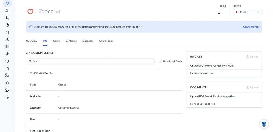Select the Info tab
This screenshot has height=132, width=274.
click(45, 41)
